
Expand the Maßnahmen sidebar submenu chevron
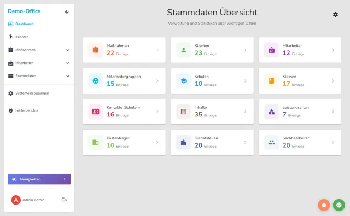click(x=68, y=50)
